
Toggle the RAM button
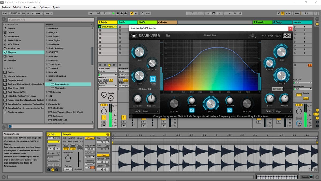(80, 149)
